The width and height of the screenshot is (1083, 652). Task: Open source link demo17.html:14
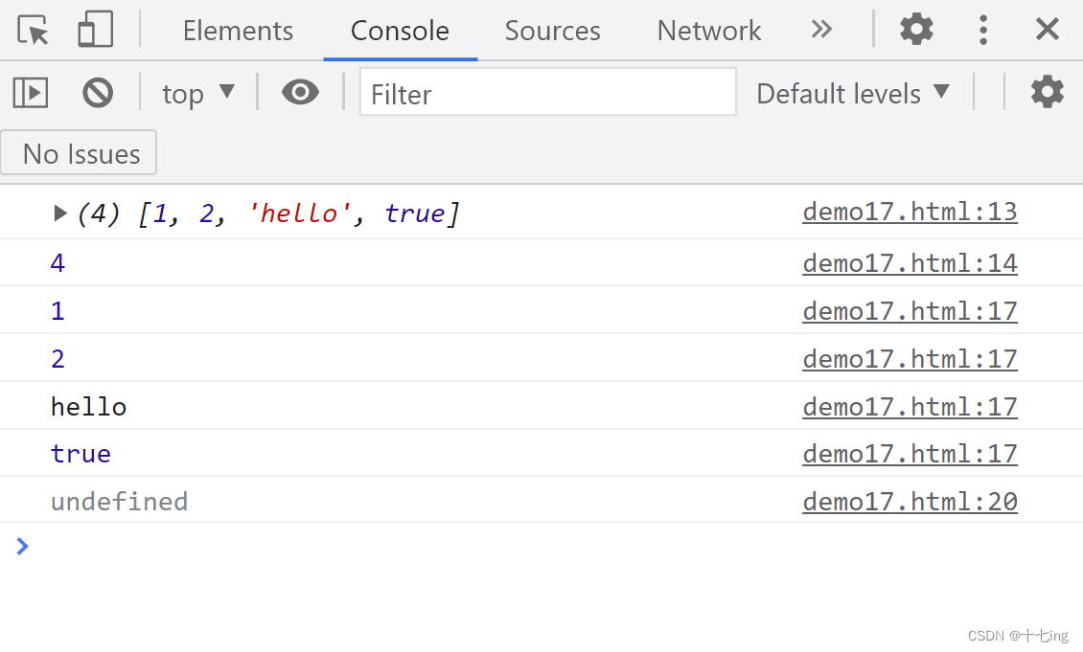(x=910, y=263)
